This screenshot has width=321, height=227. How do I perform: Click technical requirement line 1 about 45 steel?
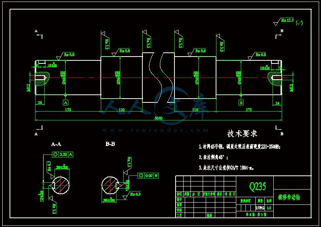(x=240, y=147)
